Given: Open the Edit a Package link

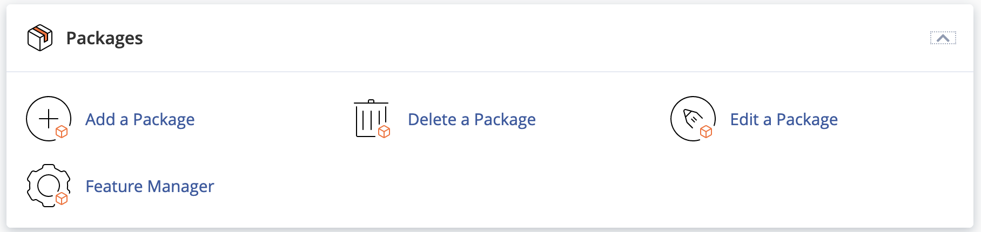Looking at the screenshot, I should [x=784, y=119].
